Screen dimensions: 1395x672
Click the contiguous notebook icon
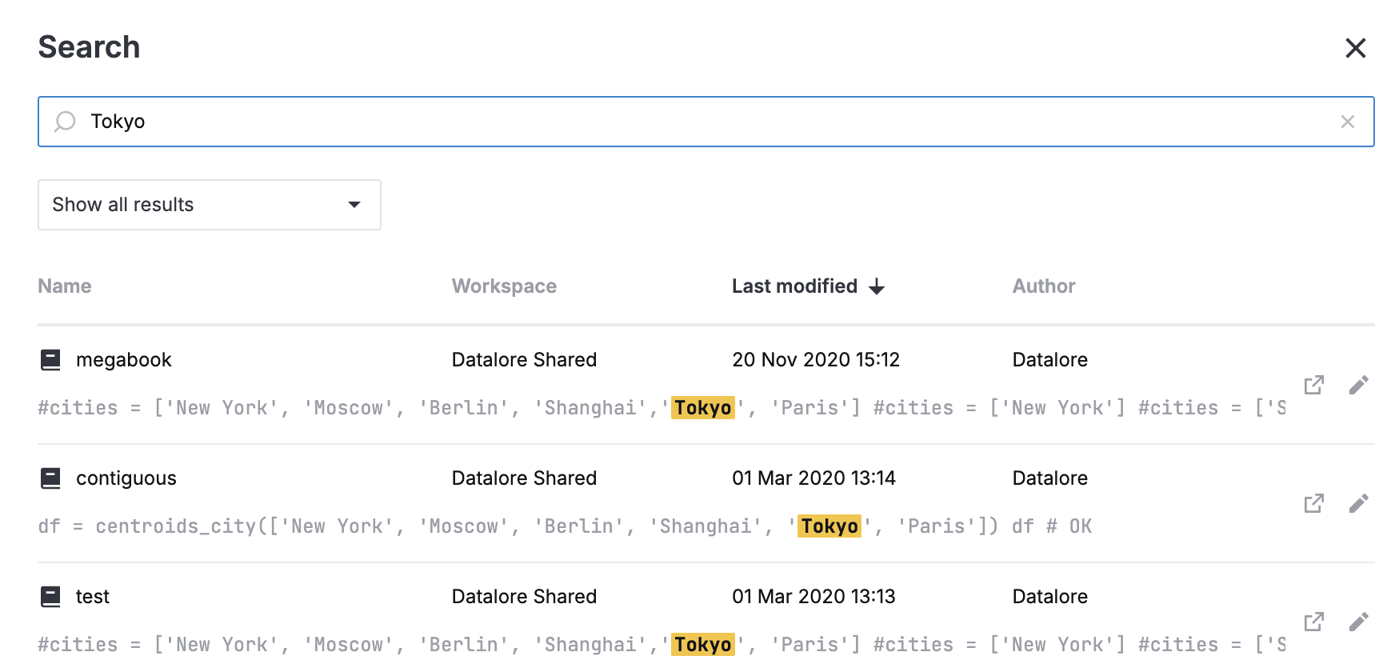[x=50, y=478]
